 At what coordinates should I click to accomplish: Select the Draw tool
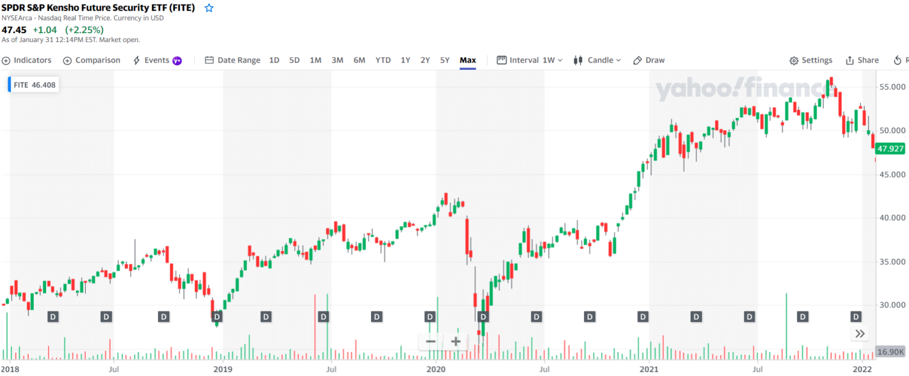click(x=649, y=60)
